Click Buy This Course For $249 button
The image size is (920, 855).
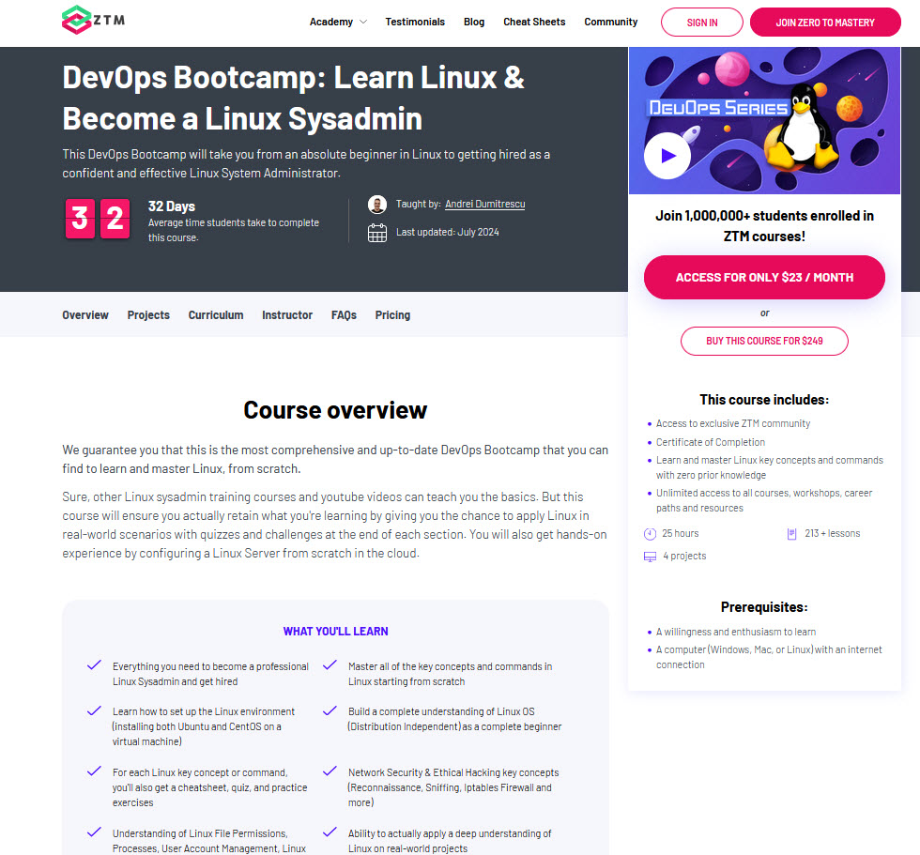[x=764, y=342]
